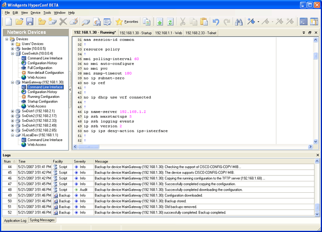Sort the logs by the Severity column header

[83, 161]
